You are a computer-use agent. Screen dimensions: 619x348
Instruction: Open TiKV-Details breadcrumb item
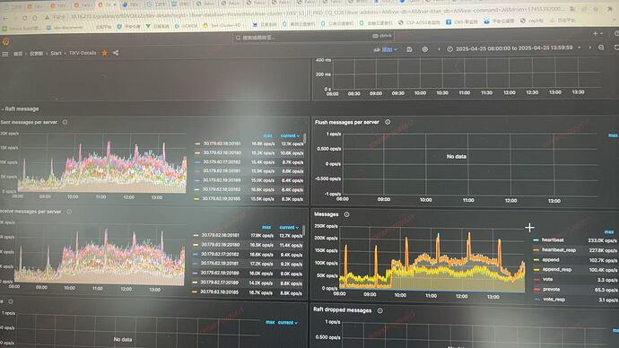83,53
